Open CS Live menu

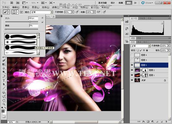[147, 3]
